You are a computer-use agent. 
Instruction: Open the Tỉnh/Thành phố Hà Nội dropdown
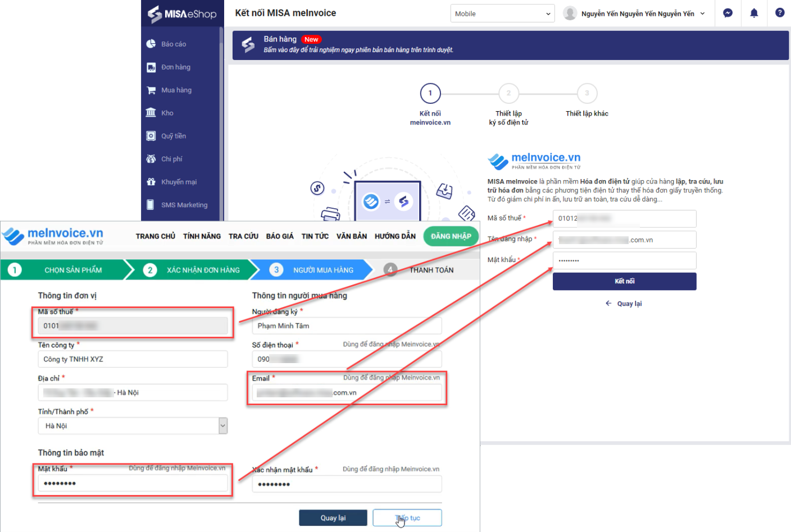pyautogui.click(x=133, y=426)
